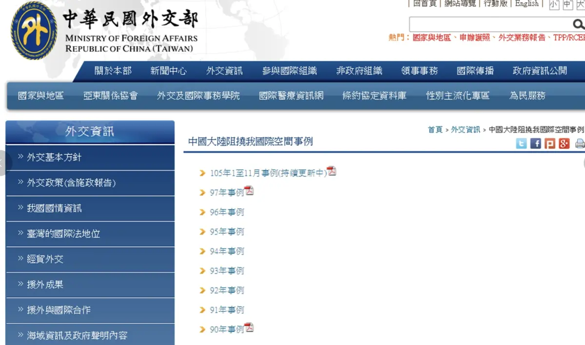585x345 pixels.
Task: Switch to the 參與國際組織 tab
Action: (x=290, y=71)
